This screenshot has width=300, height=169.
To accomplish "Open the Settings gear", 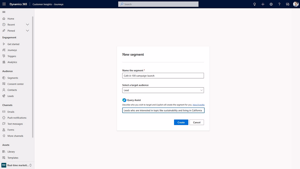I will (271, 4).
